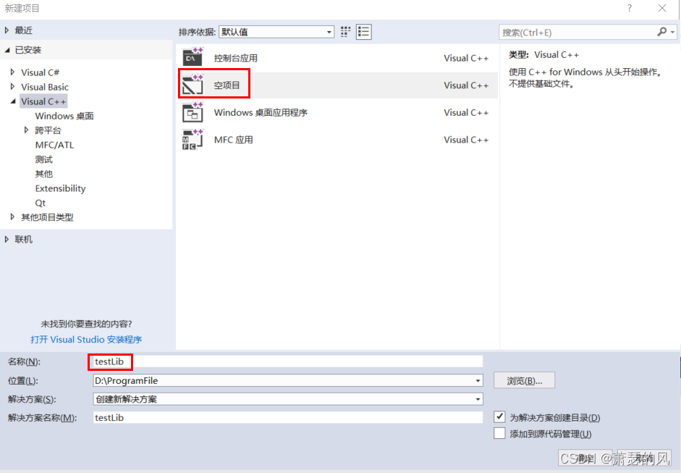Click Visual C# tree label
The width and height of the screenshot is (681, 473).
tap(40, 72)
